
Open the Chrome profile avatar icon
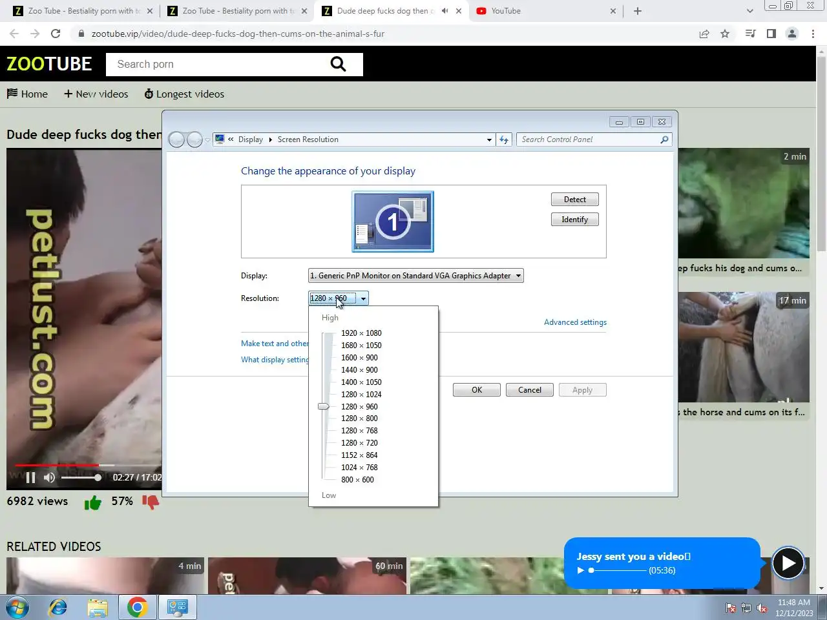point(792,34)
